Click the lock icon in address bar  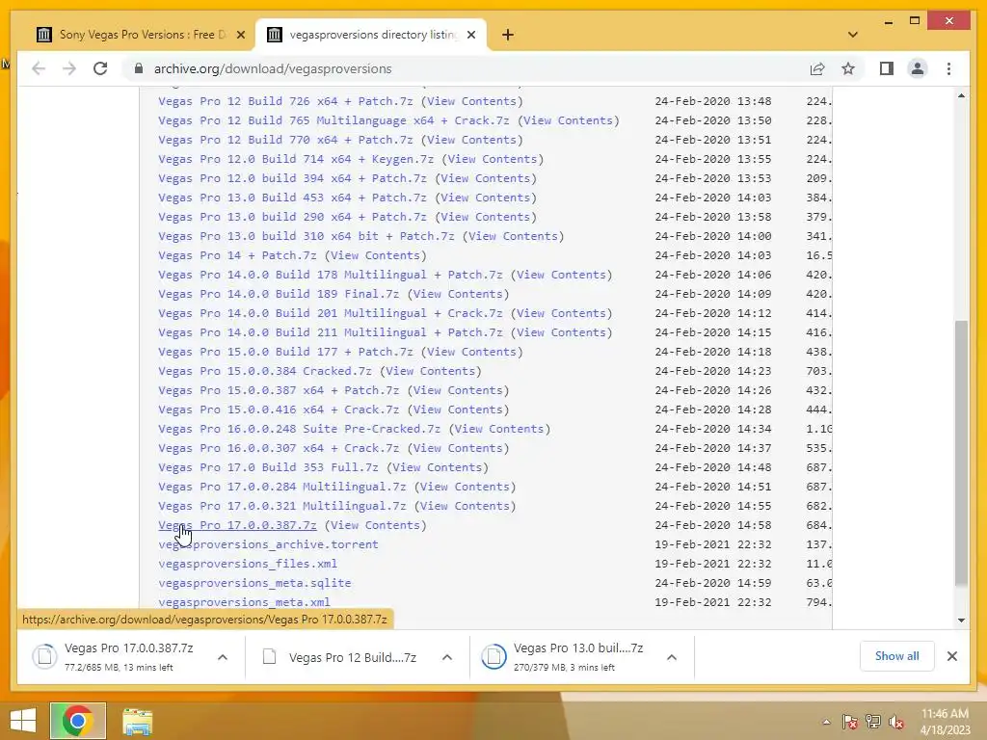(x=139, y=68)
